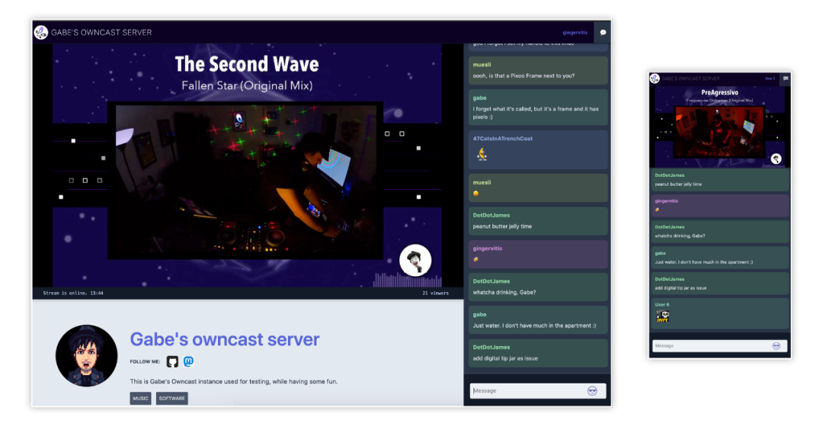Click the Owncast logo in mobile view header
This screenshot has width=823, height=433.
(x=655, y=79)
